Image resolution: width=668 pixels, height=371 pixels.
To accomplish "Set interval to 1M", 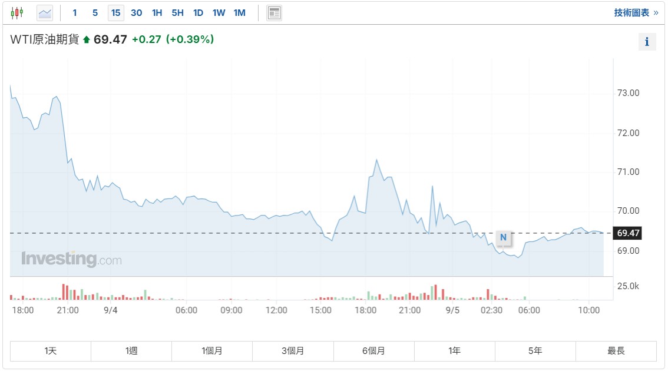I will [239, 13].
